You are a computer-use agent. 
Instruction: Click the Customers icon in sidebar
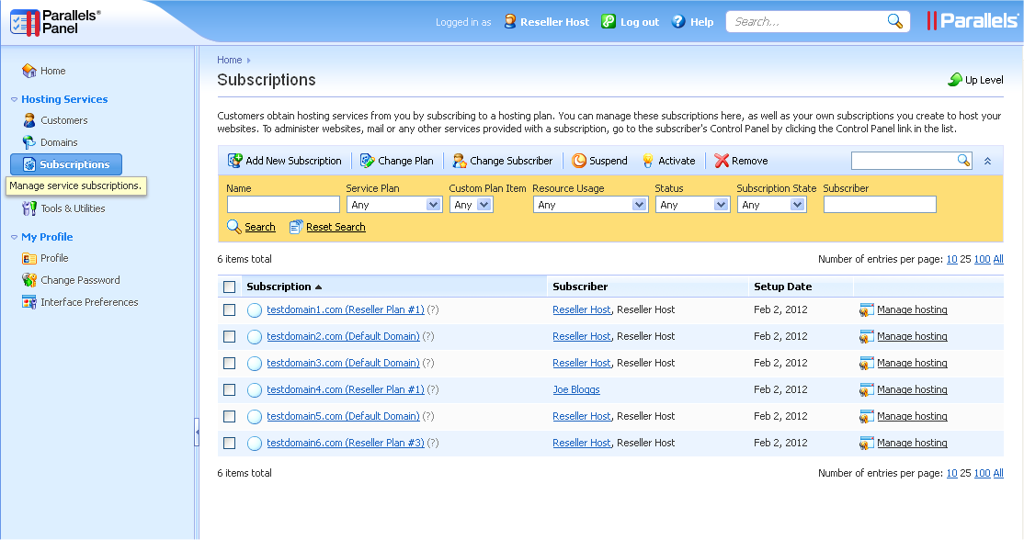pos(29,120)
